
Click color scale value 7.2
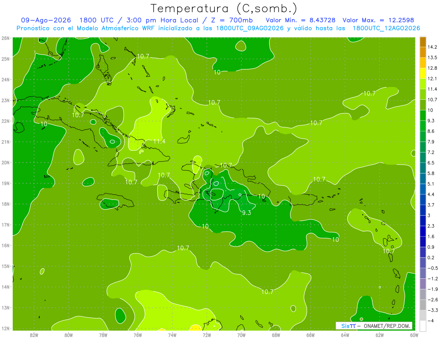432,152
